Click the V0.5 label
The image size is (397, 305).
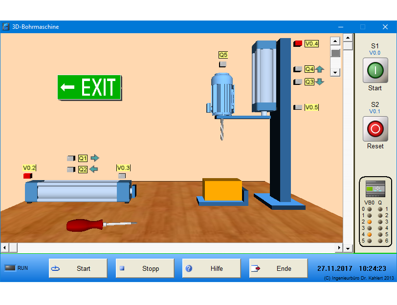click(311, 107)
